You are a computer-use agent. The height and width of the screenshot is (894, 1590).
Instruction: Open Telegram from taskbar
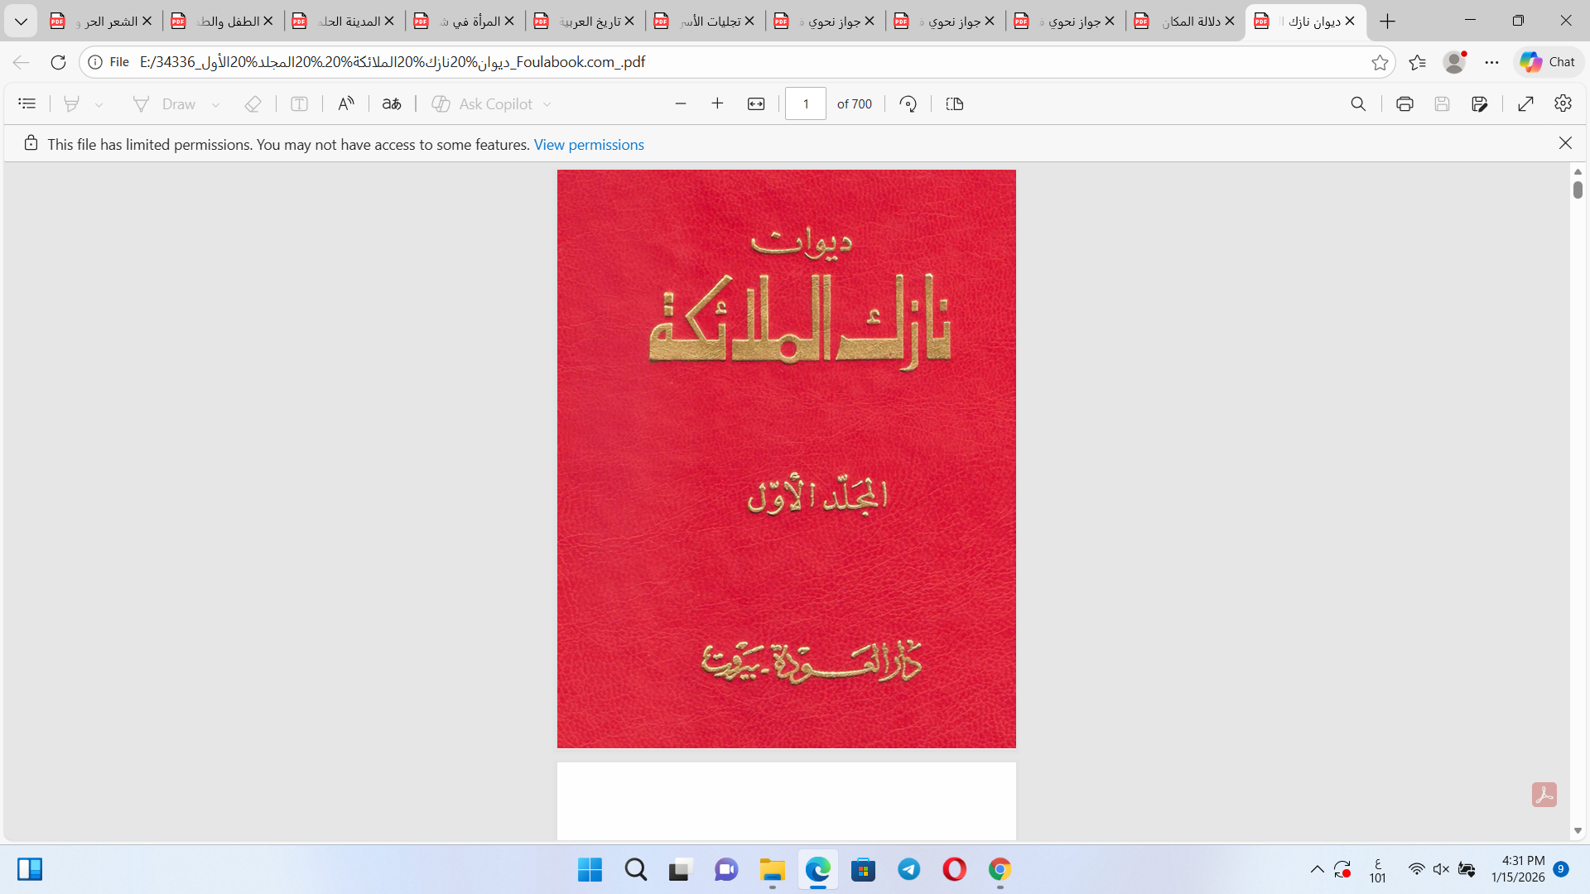[x=908, y=870]
